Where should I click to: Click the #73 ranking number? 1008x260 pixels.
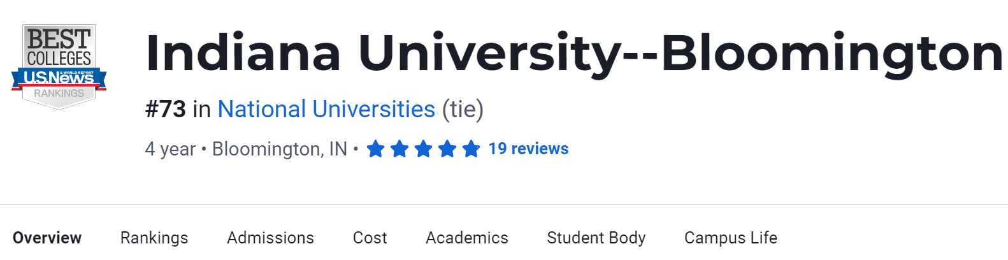pos(166,110)
